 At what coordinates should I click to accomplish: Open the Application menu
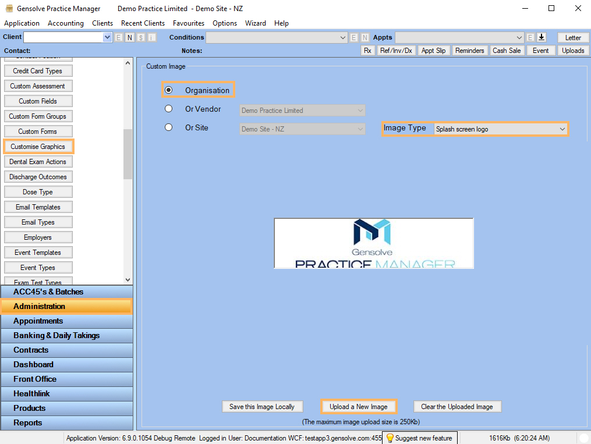click(x=22, y=23)
